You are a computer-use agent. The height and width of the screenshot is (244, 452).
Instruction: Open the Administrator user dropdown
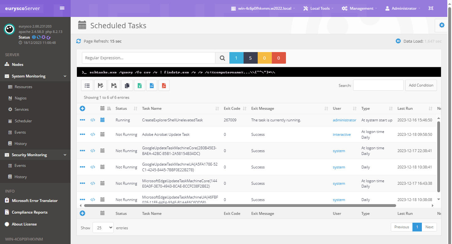pyautogui.click(x=403, y=8)
